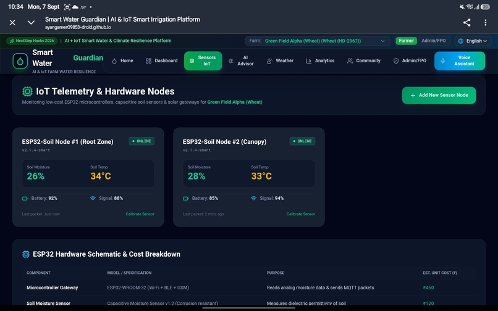Select ESP32-Soil Node #1 (Root Zone) title
This screenshot has height=311, width=498.
pyautogui.click(x=67, y=142)
